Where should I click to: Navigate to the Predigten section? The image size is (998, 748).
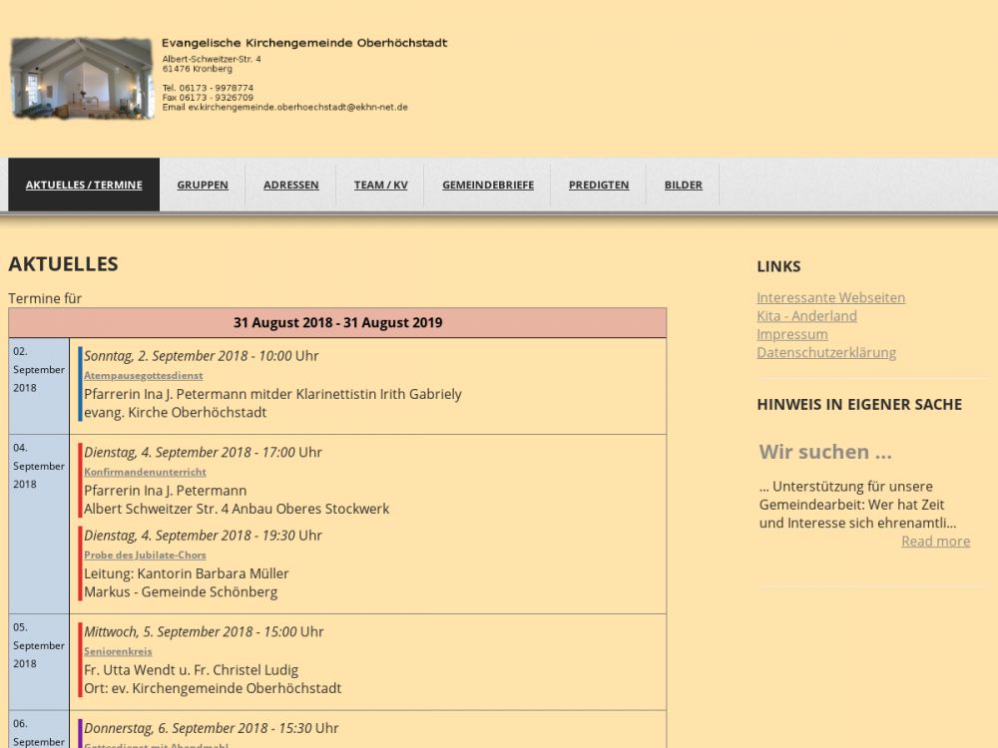599,185
